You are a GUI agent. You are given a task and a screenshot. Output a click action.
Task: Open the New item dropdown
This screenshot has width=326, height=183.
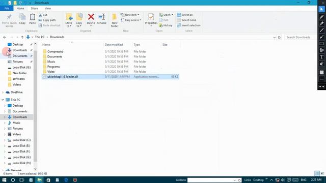click(130, 15)
